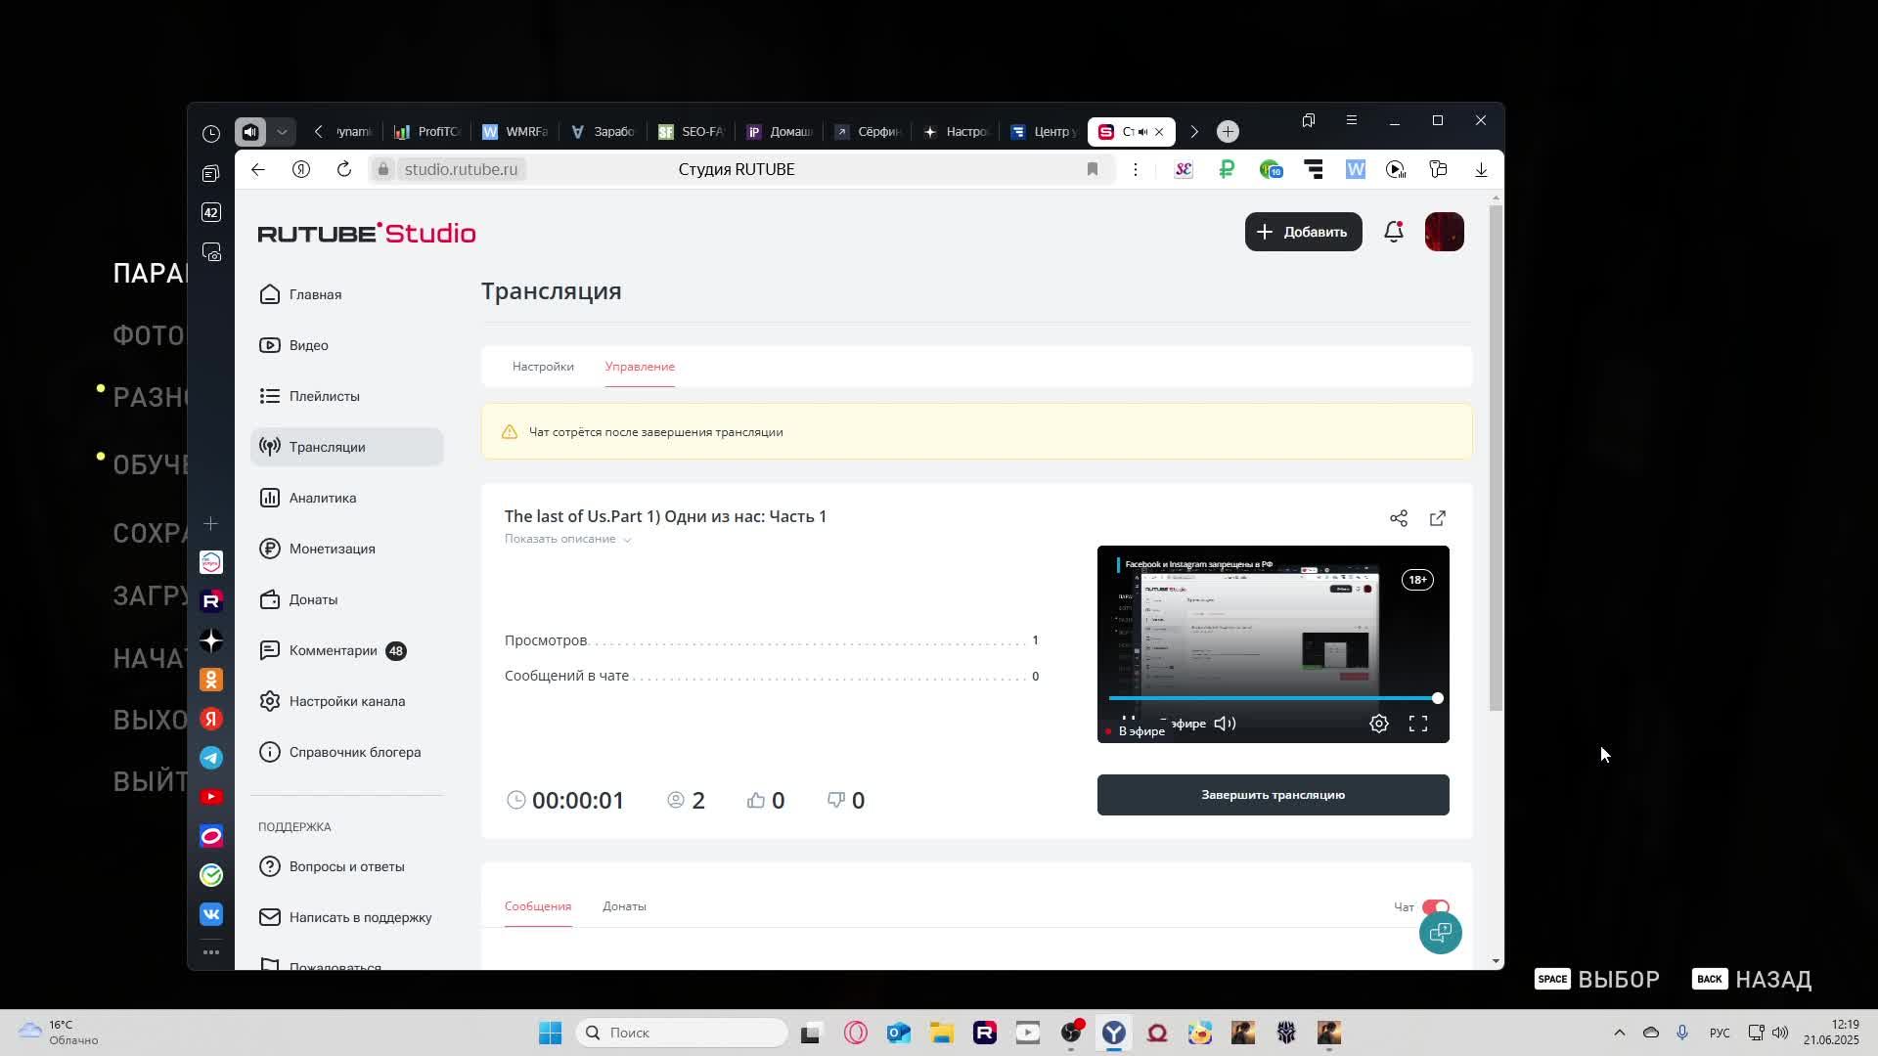Toggle the chat switch
Screen dimensions: 1878x1056
(1436, 907)
